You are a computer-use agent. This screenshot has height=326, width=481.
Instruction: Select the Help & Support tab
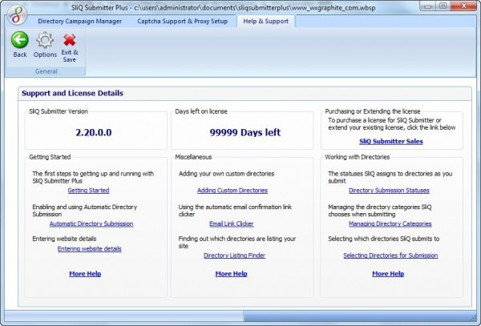265,21
